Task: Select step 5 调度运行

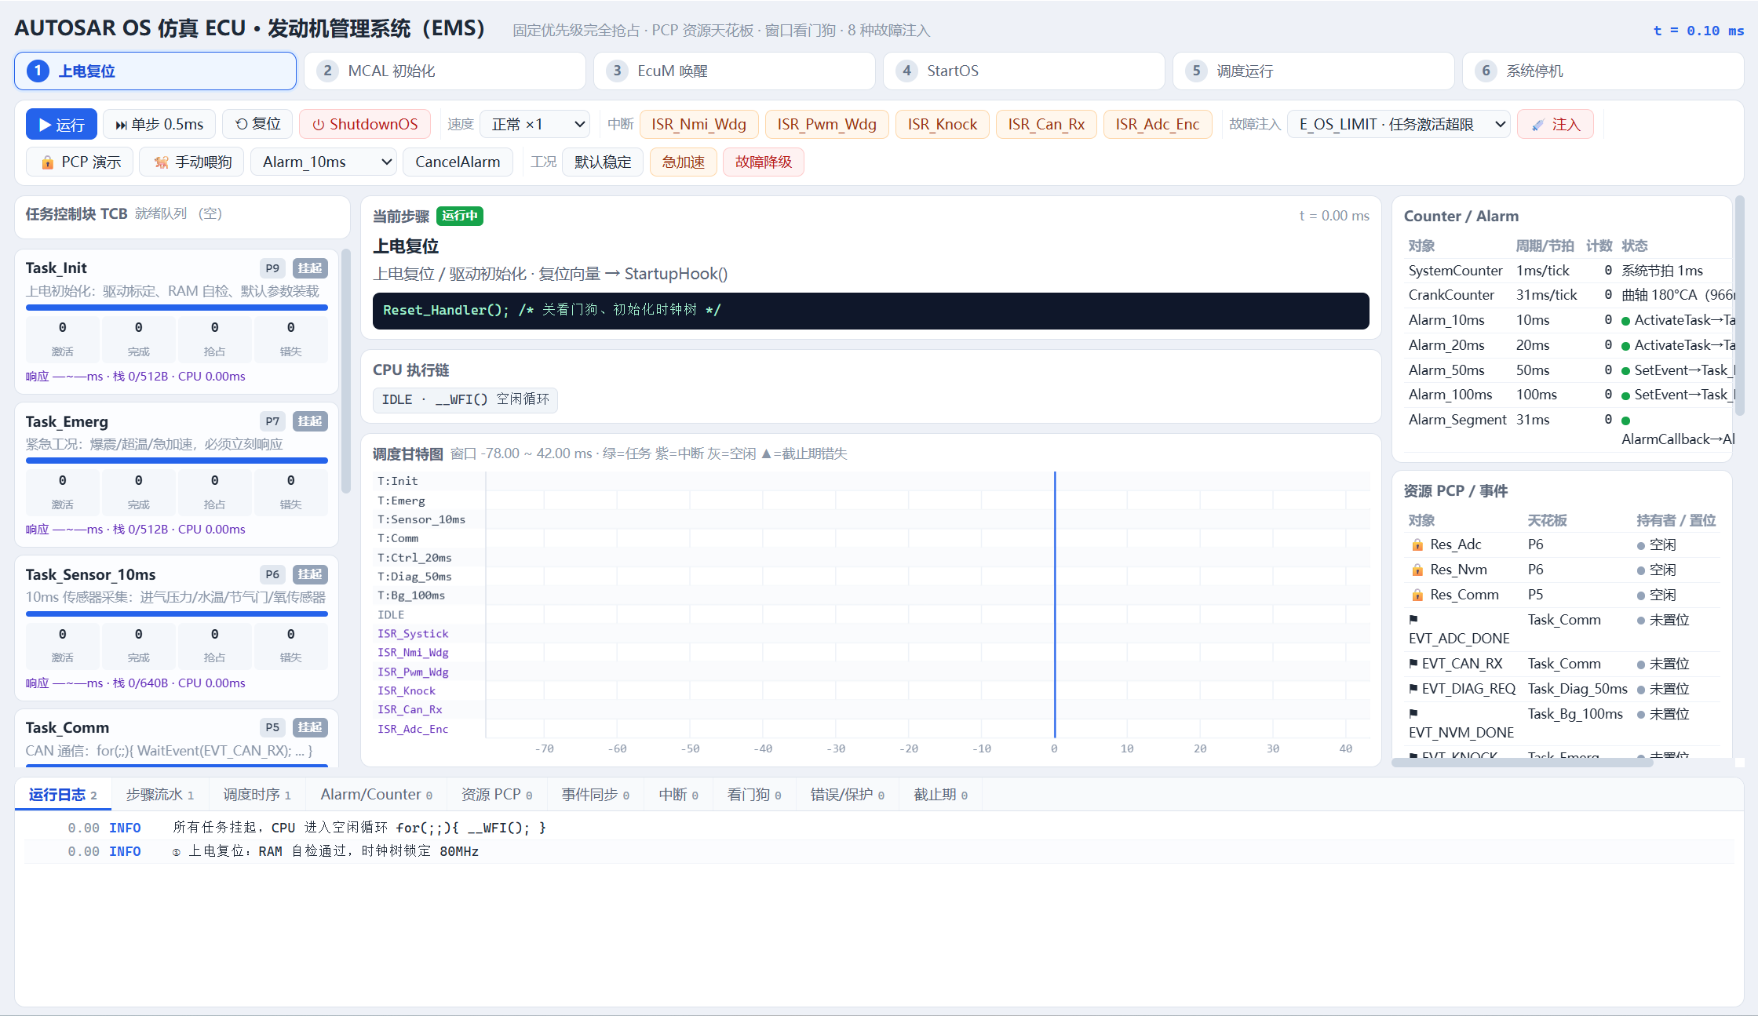Action: pyautogui.click(x=1314, y=71)
